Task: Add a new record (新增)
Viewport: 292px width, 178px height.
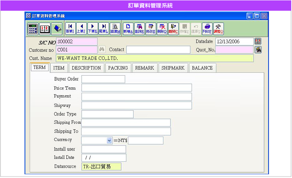Action: (x=128, y=29)
